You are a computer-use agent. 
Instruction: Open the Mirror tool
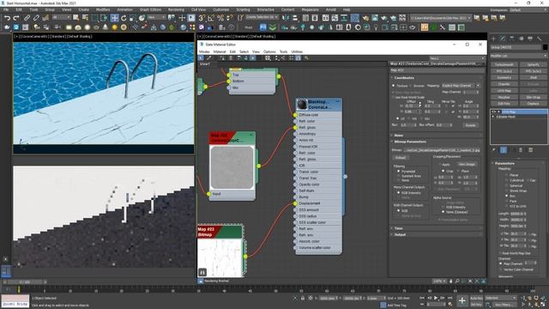point(286,17)
